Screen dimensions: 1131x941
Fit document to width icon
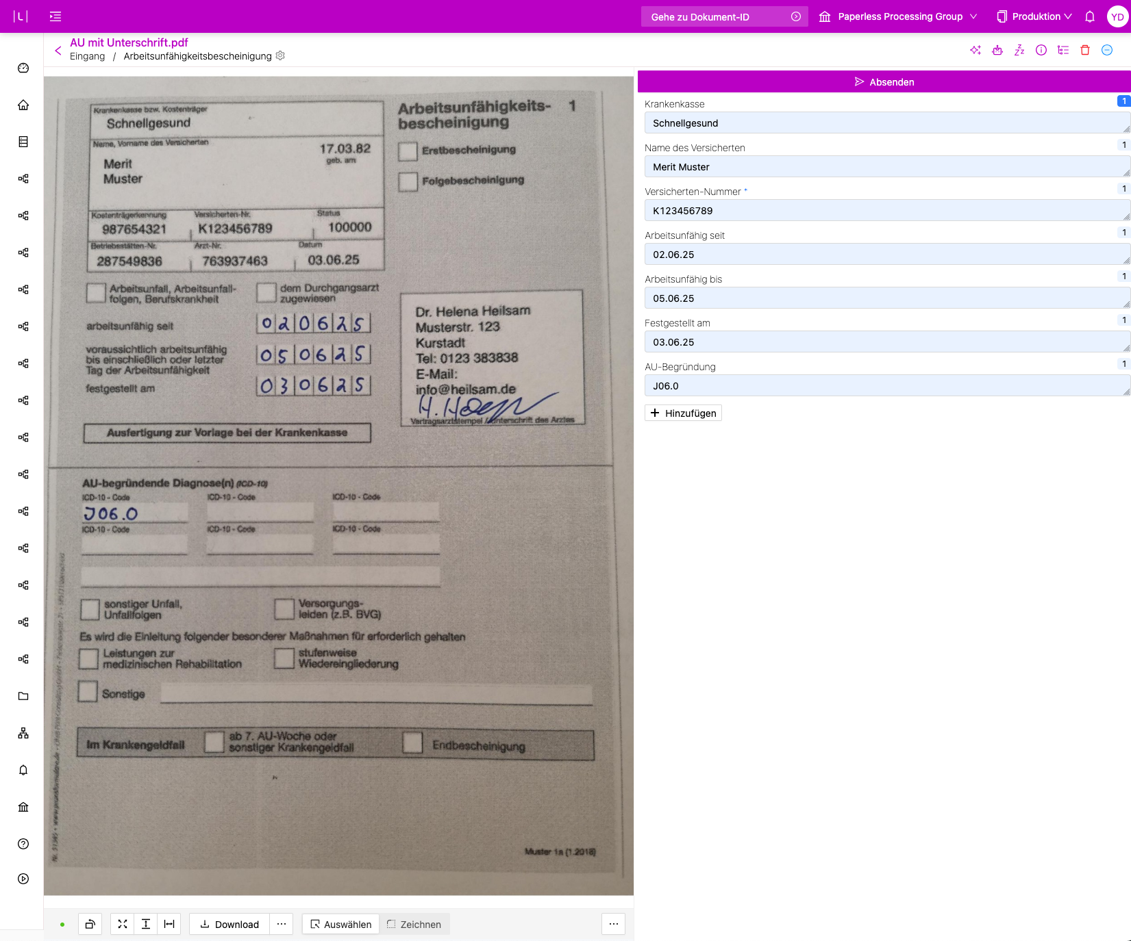click(x=169, y=924)
